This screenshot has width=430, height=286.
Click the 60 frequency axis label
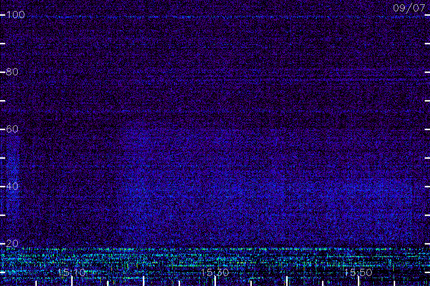tap(12, 129)
